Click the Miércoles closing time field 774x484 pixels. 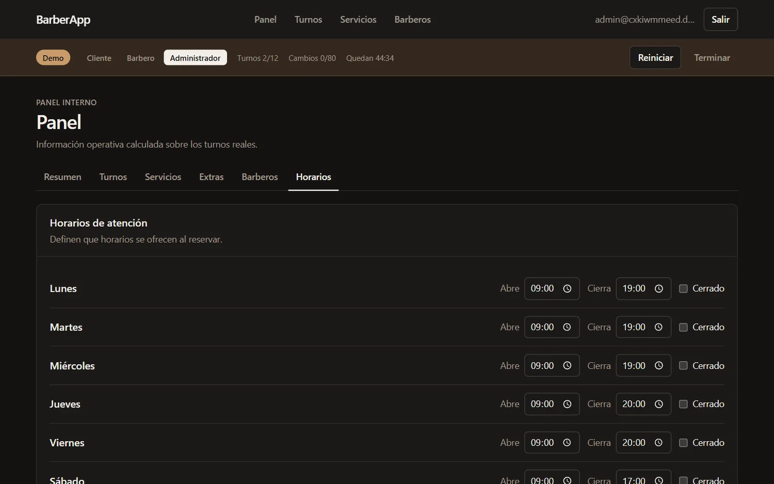coord(643,366)
